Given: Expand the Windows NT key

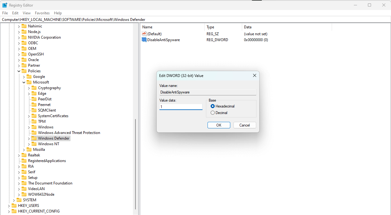Looking at the screenshot, I should click(29, 144).
